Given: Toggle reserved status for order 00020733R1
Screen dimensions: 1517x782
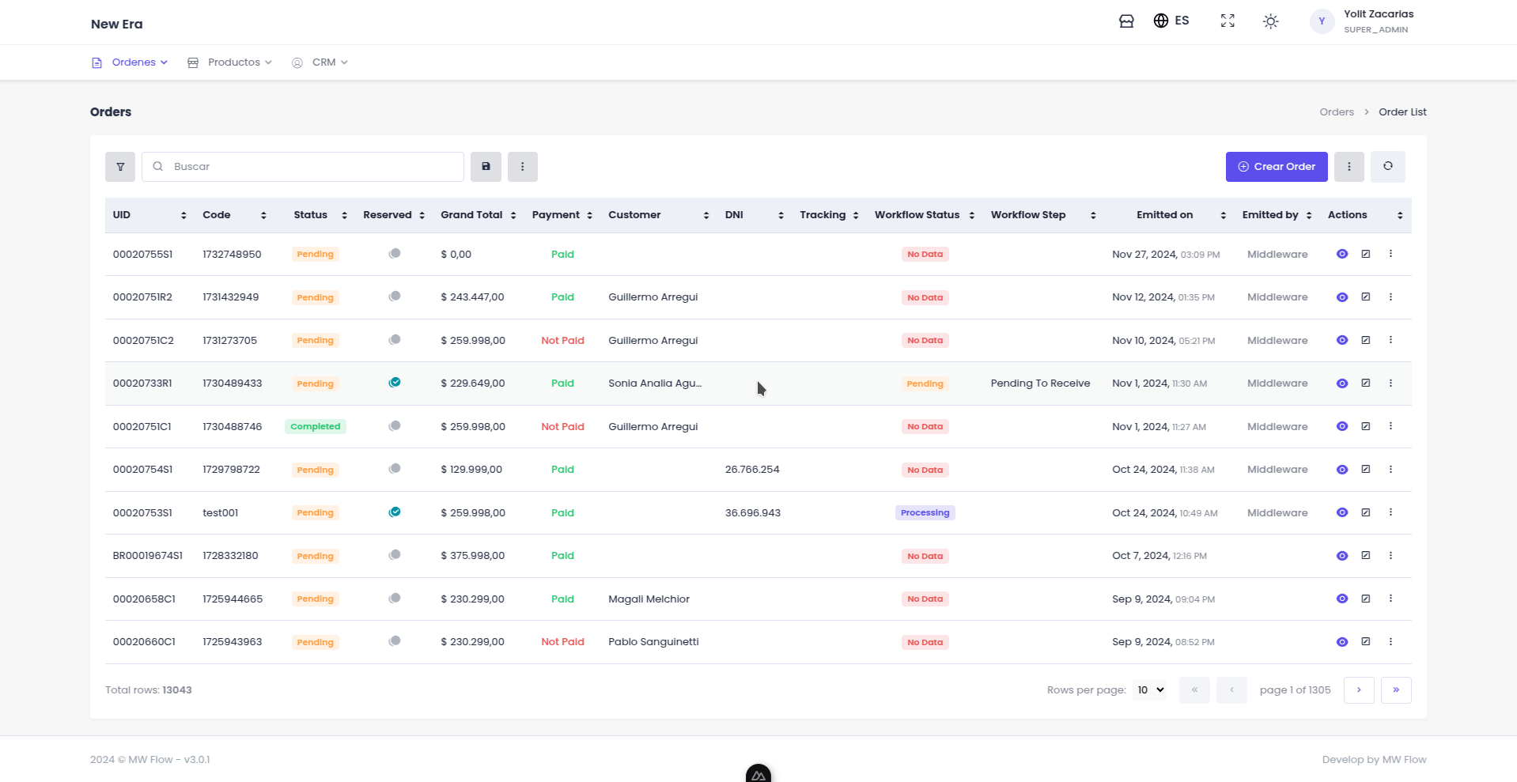Looking at the screenshot, I should click(x=395, y=383).
